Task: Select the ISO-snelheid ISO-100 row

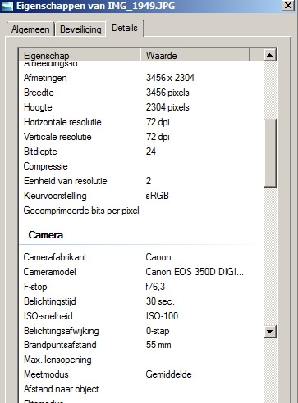Action: 141,316
